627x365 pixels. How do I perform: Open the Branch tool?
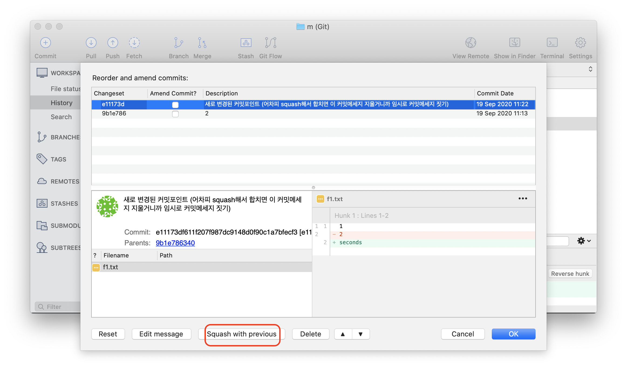point(178,43)
